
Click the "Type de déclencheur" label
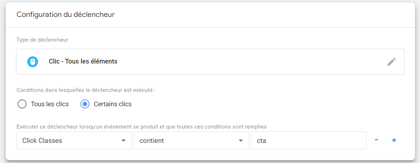pos(42,39)
